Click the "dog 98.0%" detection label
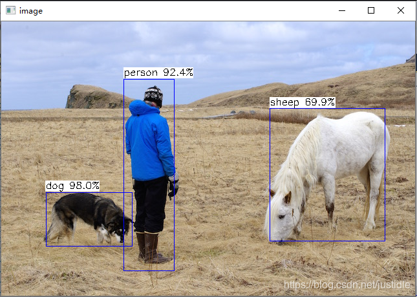417x297 pixels. [72, 186]
